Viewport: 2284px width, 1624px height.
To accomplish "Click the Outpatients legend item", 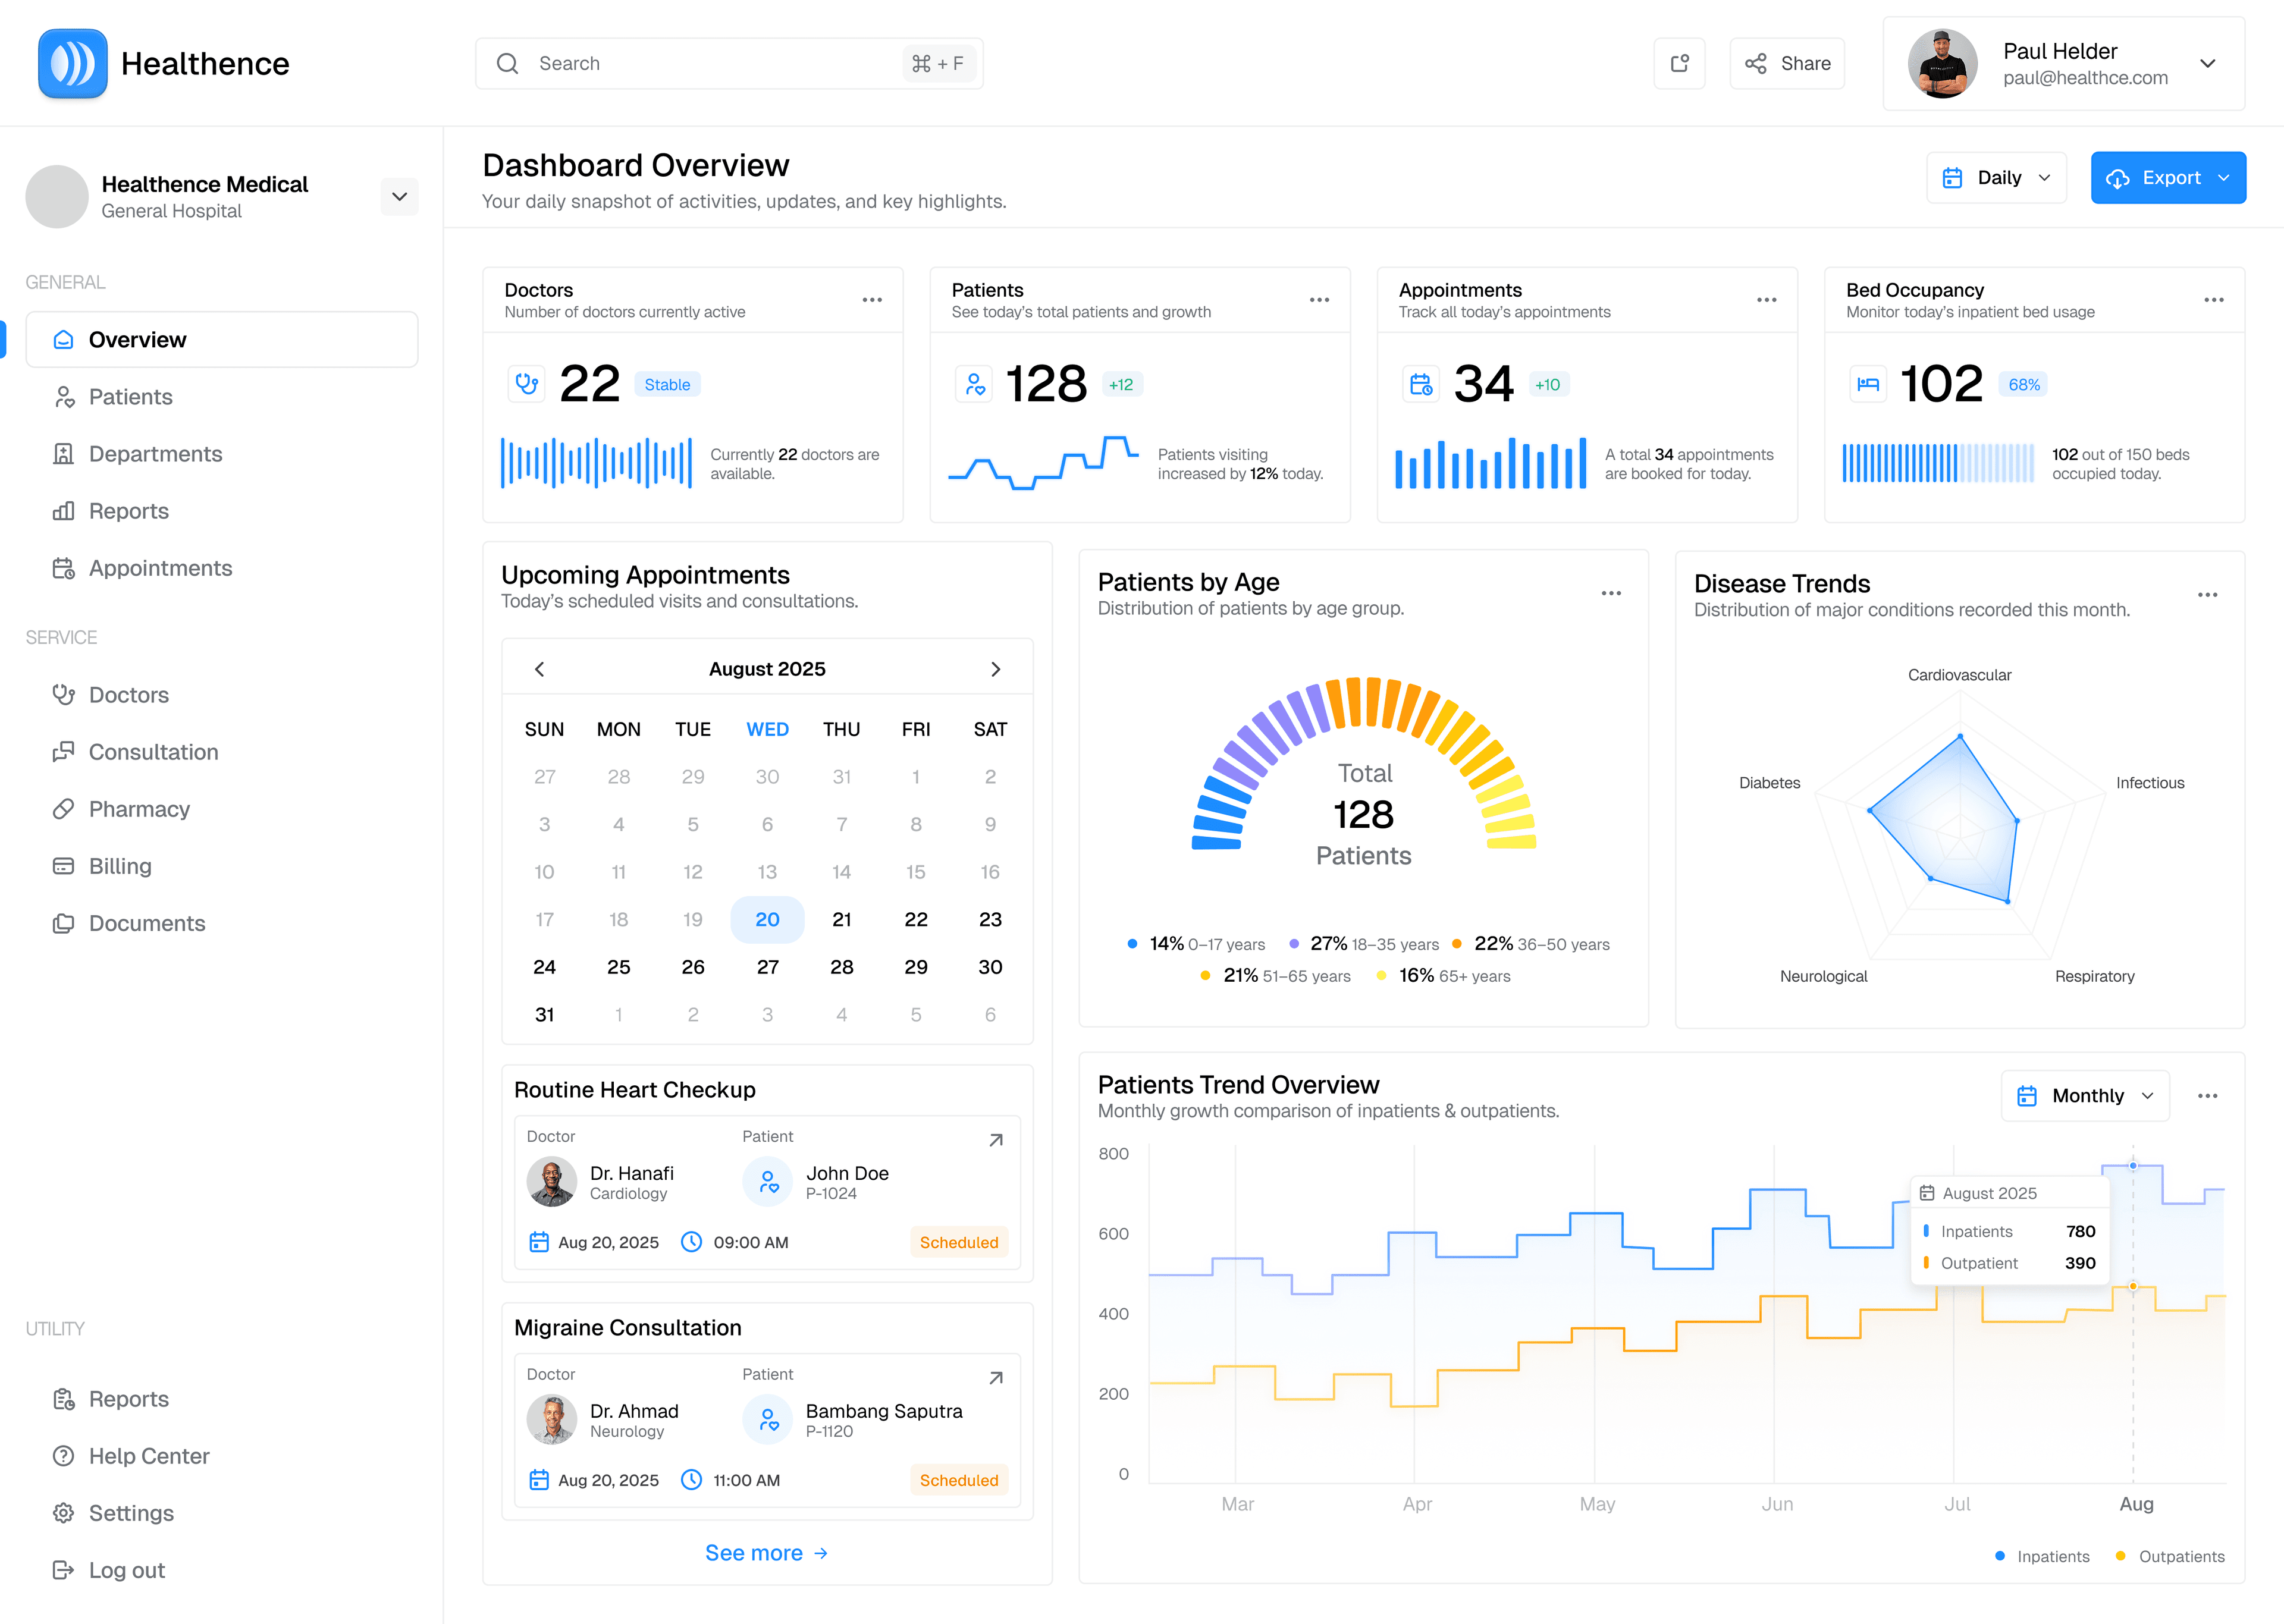I will pyautogui.click(x=2170, y=1556).
